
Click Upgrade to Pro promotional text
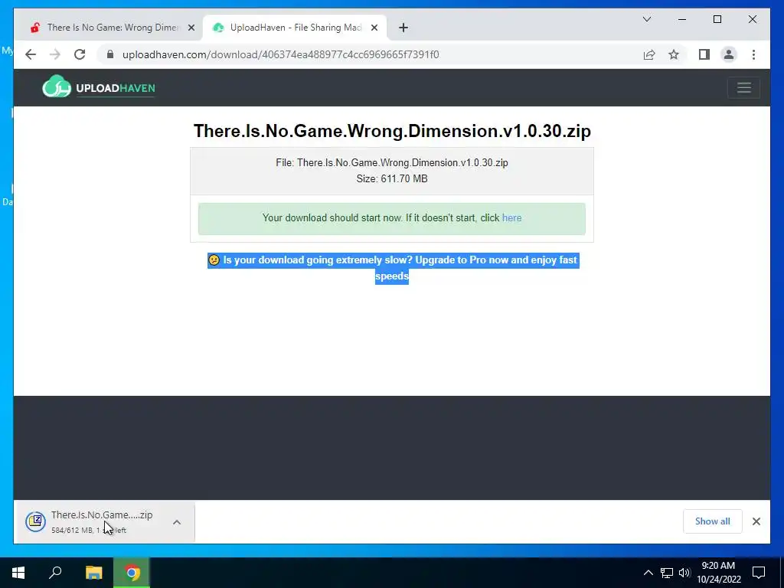pyautogui.click(x=392, y=268)
